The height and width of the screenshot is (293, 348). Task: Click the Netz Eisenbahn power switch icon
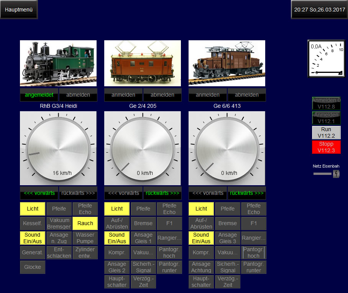click(336, 174)
